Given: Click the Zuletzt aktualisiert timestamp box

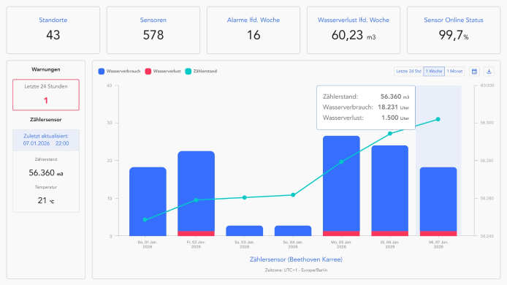Looking at the screenshot, I should (x=46, y=140).
